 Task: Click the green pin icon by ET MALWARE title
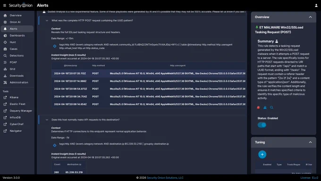257,27
